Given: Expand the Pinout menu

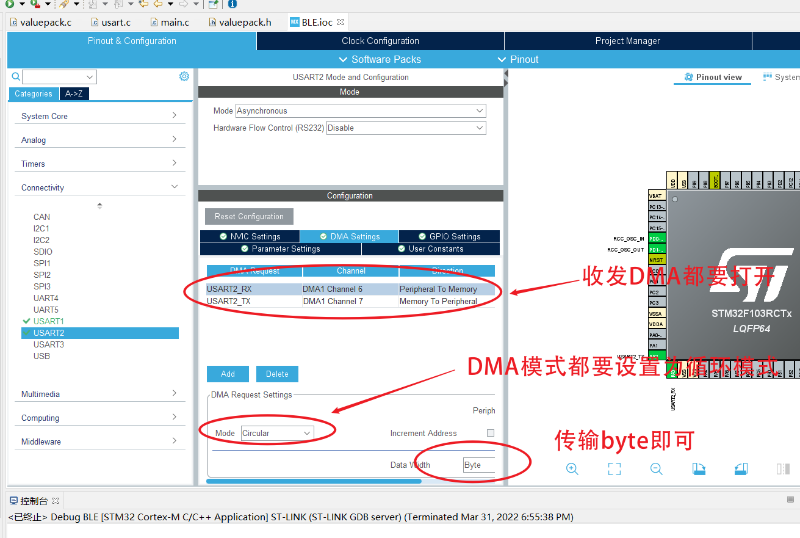Looking at the screenshot, I should 518,59.
